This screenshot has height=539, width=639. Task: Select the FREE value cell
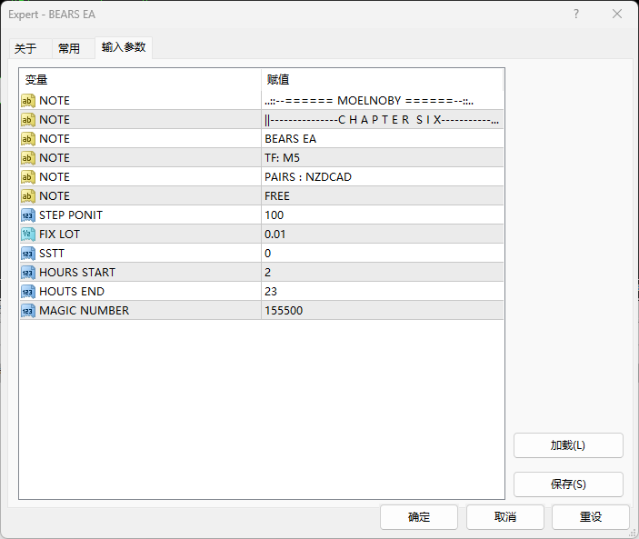click(383, 196)
